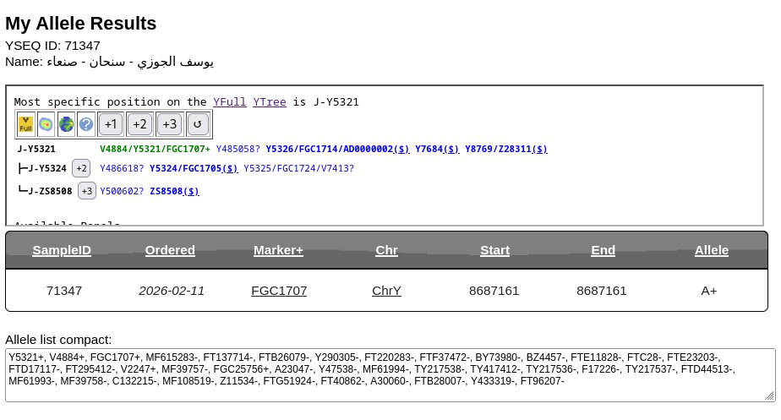Viewport: 781px width, 420px height.
Task: Click the Y486618? marker text
Action: point(122,168)
